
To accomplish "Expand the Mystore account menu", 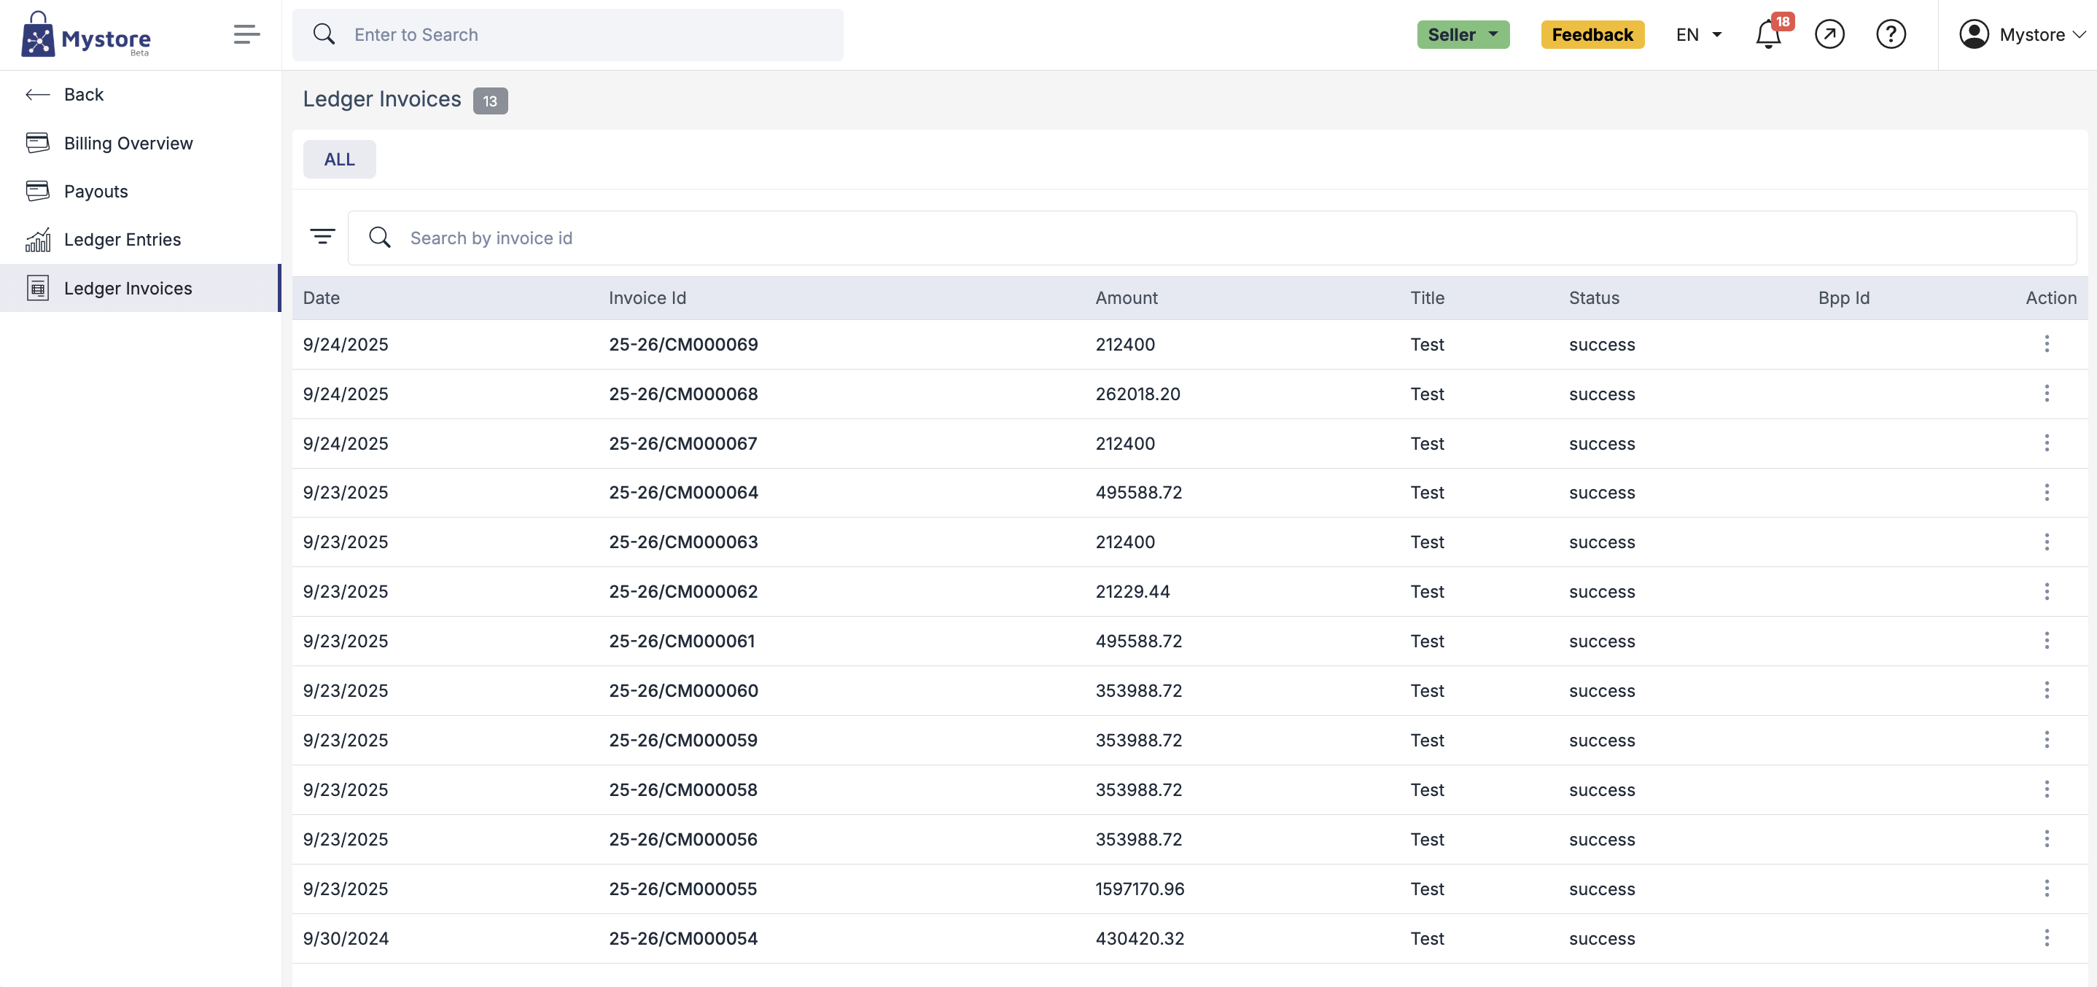I will [2022, 35].
